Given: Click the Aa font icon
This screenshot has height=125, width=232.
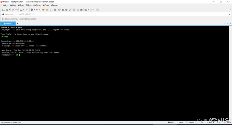Looking at the screenshot, I should click(37, 10).
